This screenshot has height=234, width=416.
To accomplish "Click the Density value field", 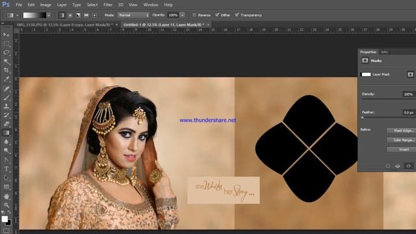I will click(x=408, y=94).
